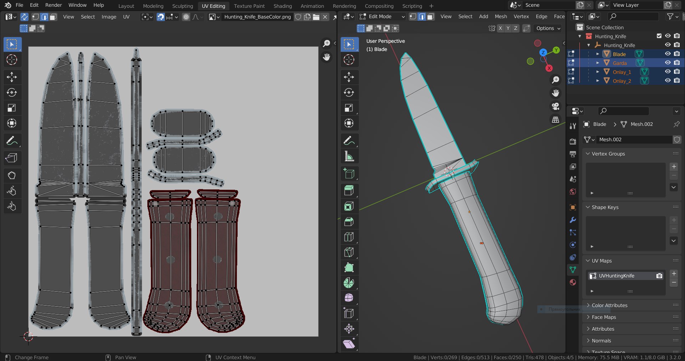Select the Inset Faces tool

[x=349, y=206]
